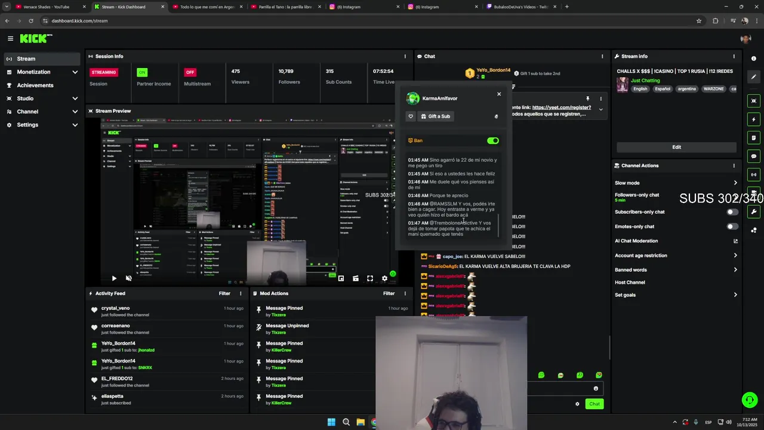Click the Español language tag
The width and height of the screenshot is (764, 430).
[x=663, y=89]
